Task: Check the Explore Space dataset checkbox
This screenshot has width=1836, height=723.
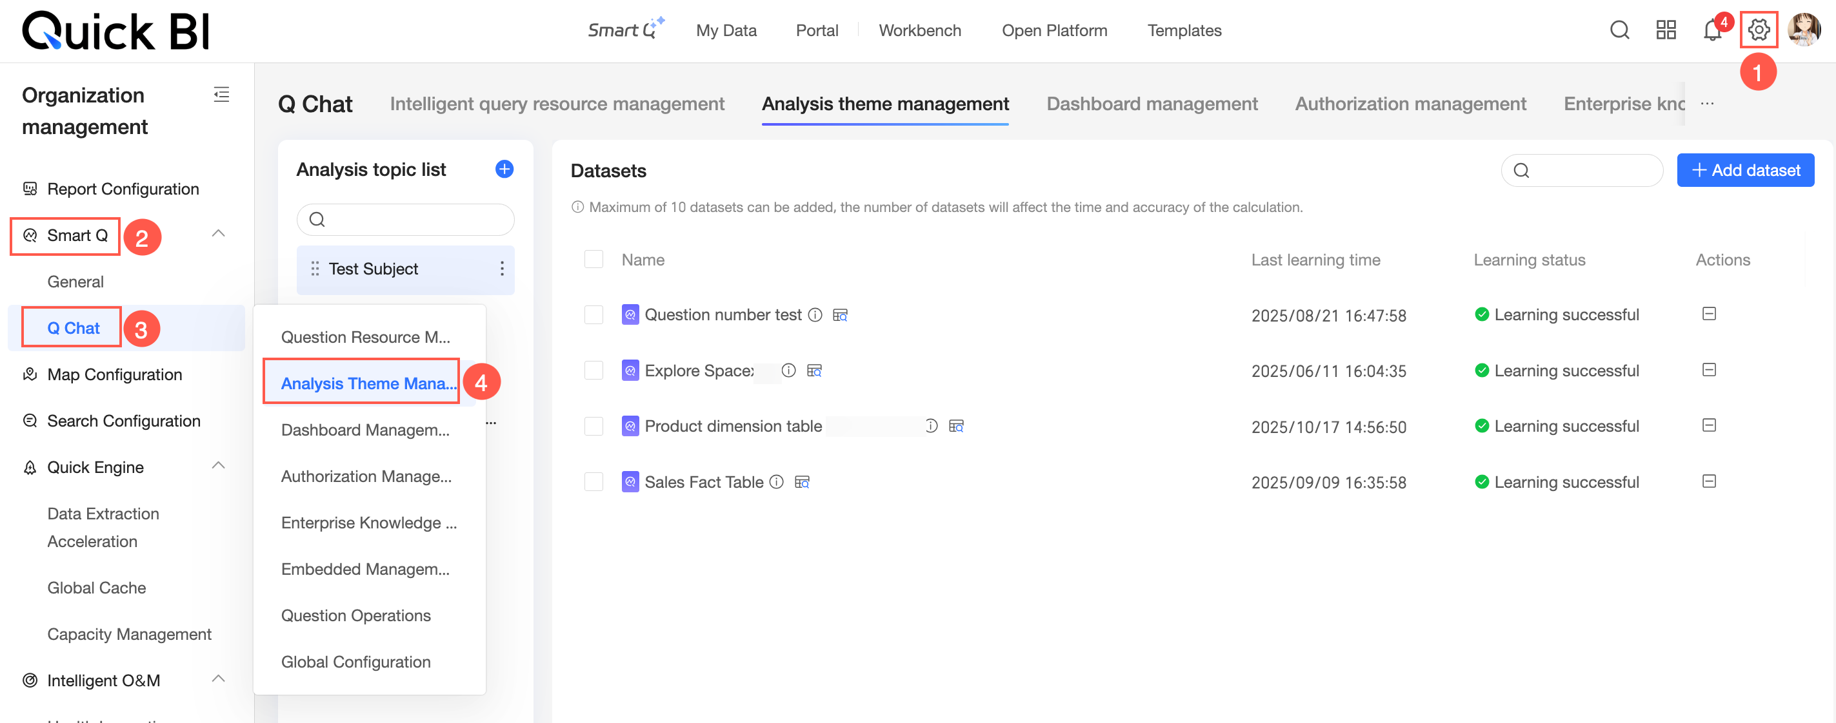Action: (593, 370)
